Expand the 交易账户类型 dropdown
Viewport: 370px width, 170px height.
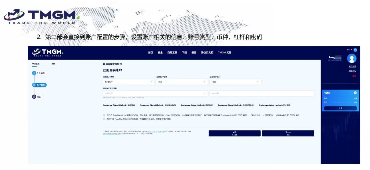pyautogui.click(x=128, y=82)
